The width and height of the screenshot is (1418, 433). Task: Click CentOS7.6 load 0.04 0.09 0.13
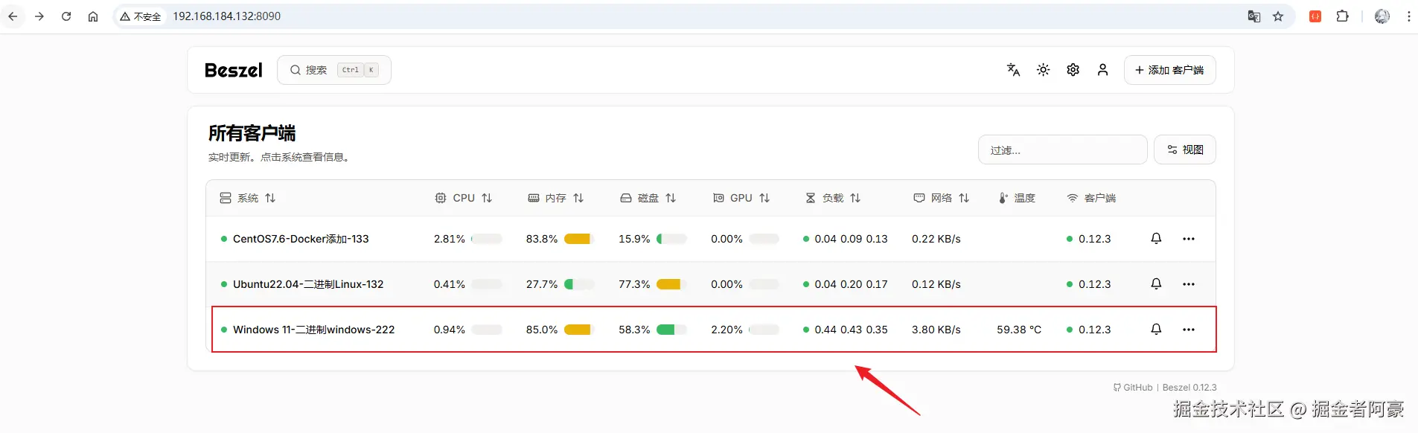click(x=851, y=239)
